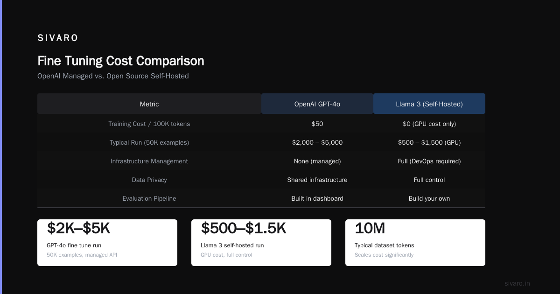Click the Data Privacy row label

coord(149,180)
